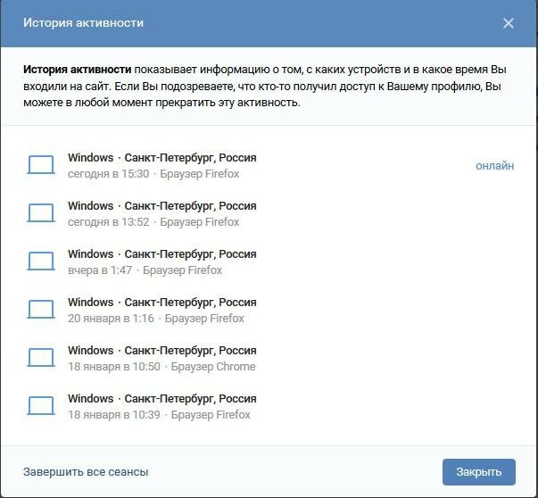Click Windows · Санкт-Петербург title of Chrome session
The width and height of the screenshot is (538, 498).
coord(161,351)
